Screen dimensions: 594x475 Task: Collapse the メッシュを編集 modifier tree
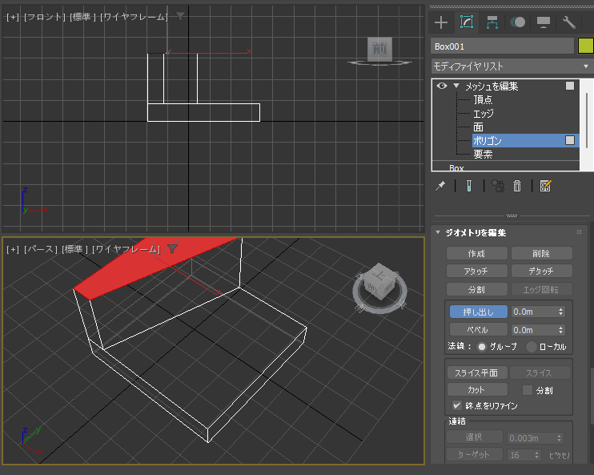456,86
